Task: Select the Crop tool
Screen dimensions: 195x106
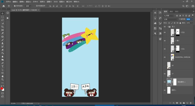Action: (x=2, y=27)
